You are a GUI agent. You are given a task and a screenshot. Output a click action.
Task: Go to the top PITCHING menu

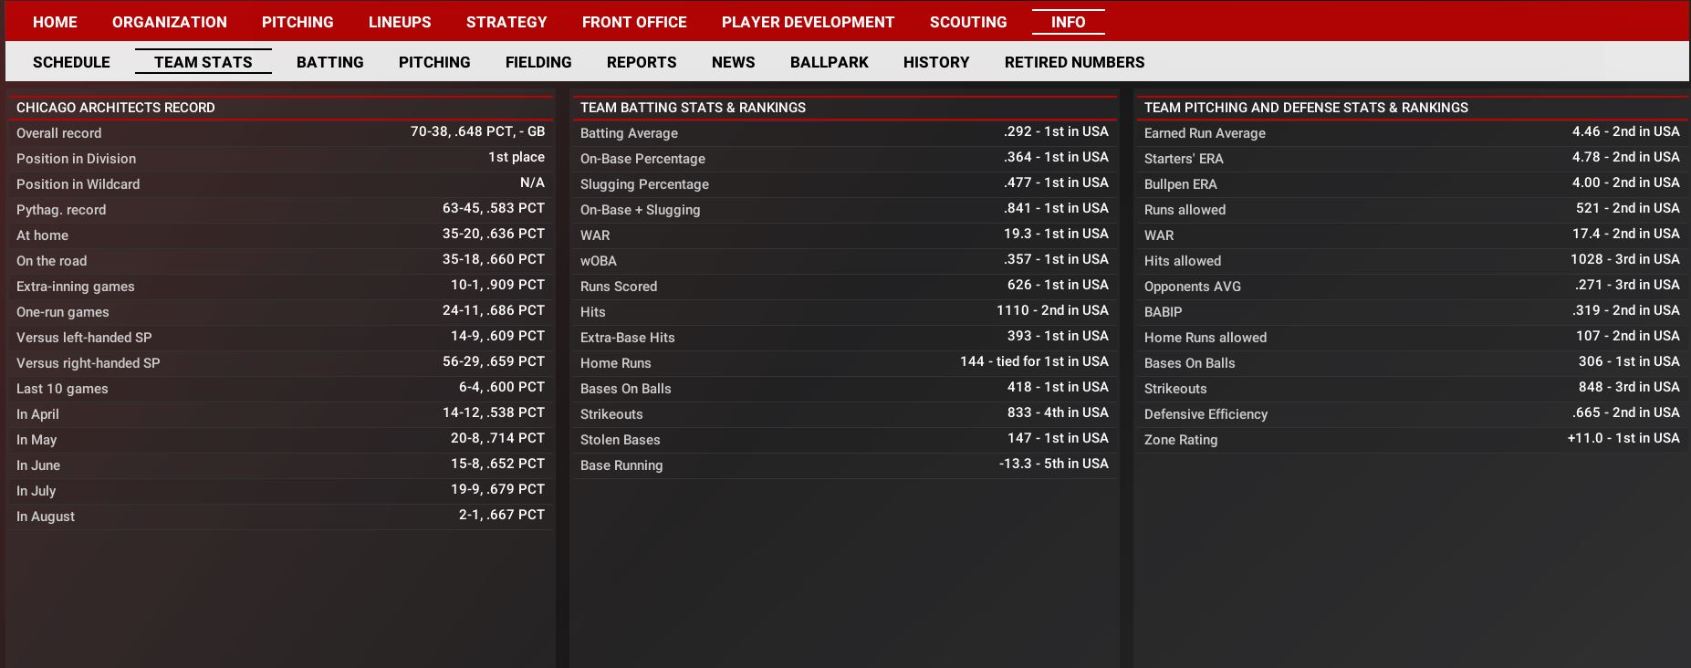297,22
